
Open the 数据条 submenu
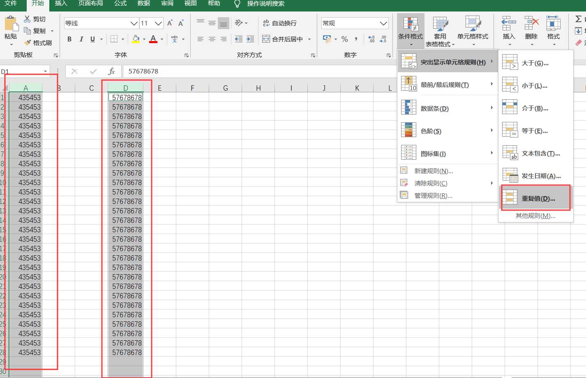point(448,108)
